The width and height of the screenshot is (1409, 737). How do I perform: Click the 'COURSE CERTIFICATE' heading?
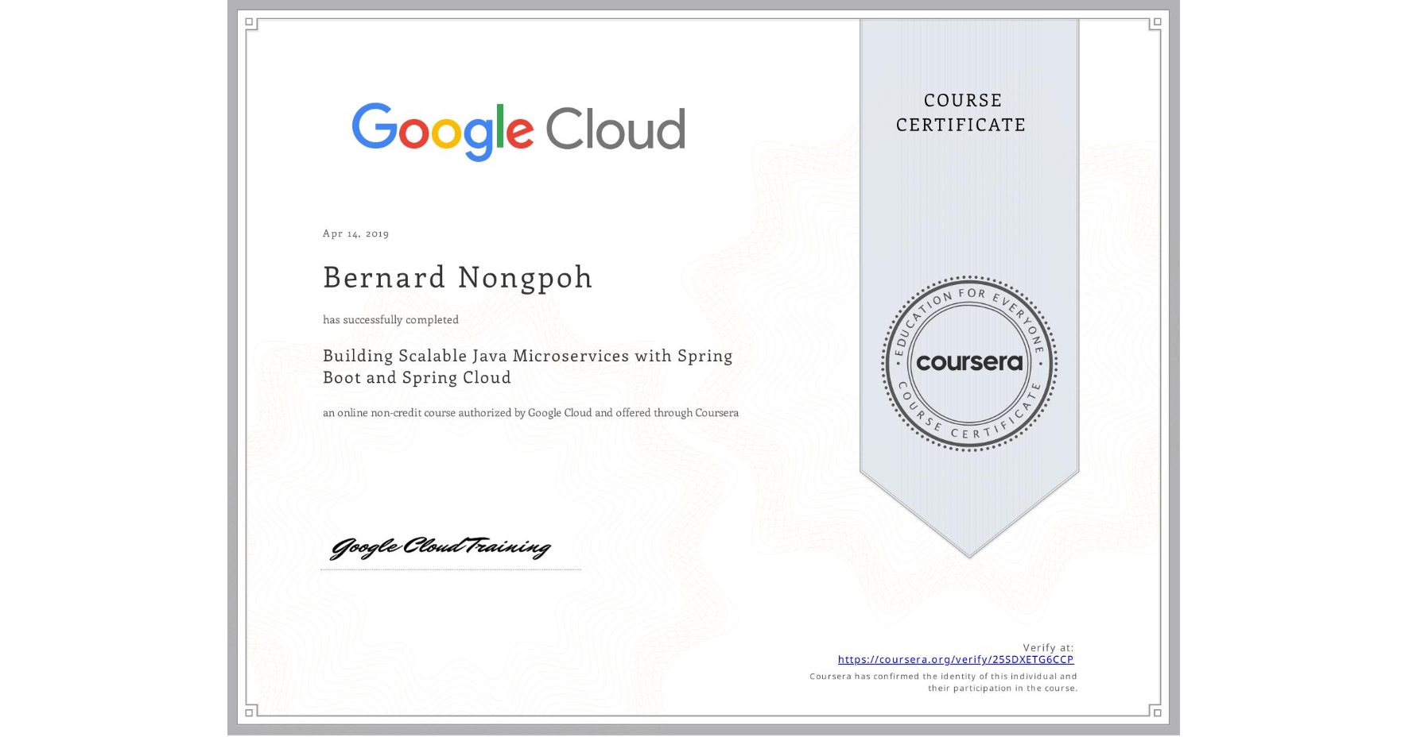tap(959, 113)
